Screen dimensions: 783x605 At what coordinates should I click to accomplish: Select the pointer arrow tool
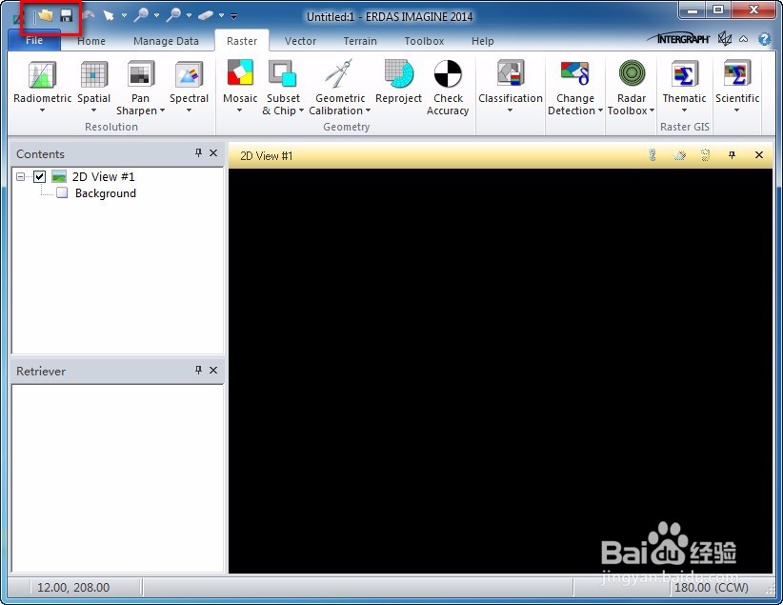109,15
